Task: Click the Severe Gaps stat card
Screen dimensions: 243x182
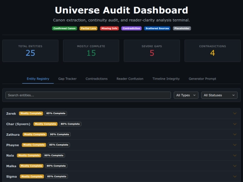Action: [152, 51]
